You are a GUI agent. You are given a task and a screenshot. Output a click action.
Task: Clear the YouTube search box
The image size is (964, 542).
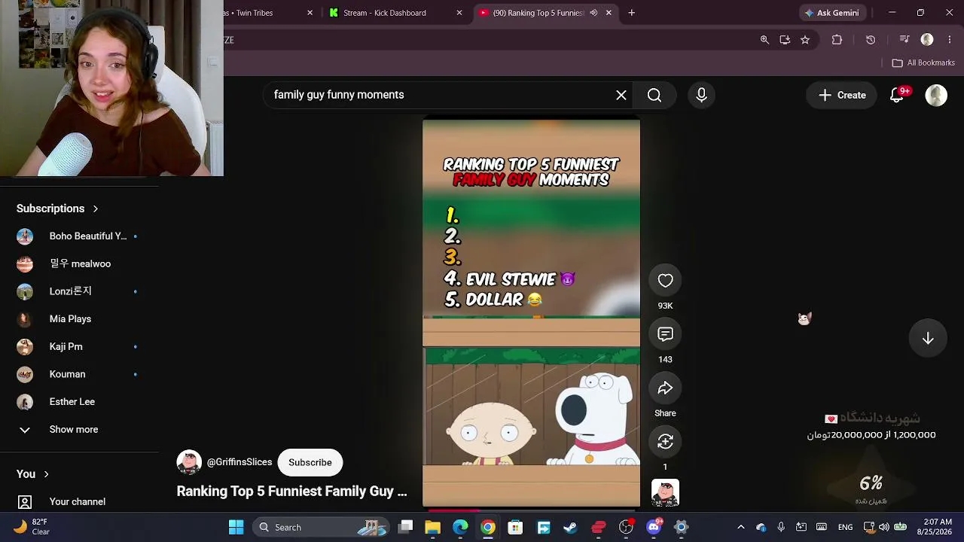pyautogui.click(x=621, y=95)
